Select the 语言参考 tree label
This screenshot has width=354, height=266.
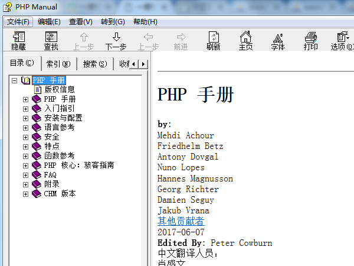tap(60, 128)
